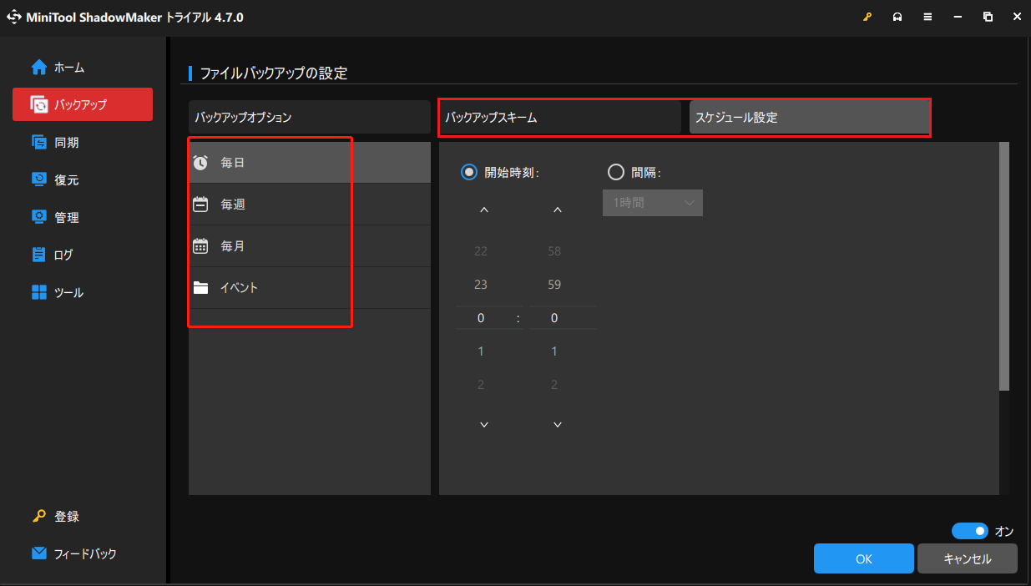Click the sync icon beside 同期
This screenshot has height=586, width=1031.
(x=39, y=142)
